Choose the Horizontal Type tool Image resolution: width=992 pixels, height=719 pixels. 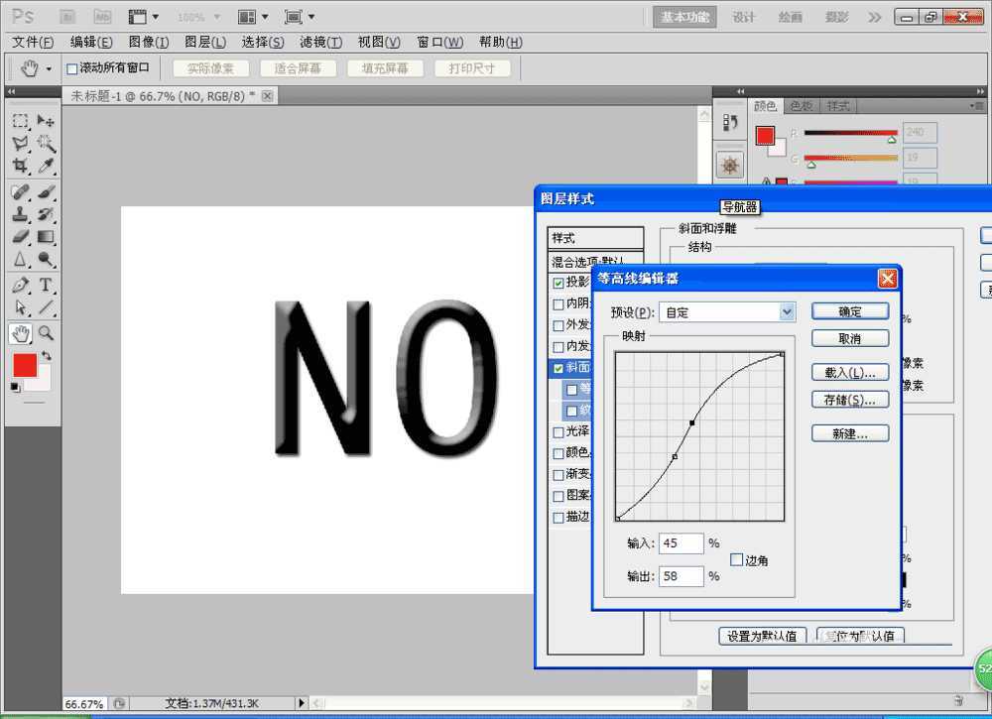[x=46, y=286]
